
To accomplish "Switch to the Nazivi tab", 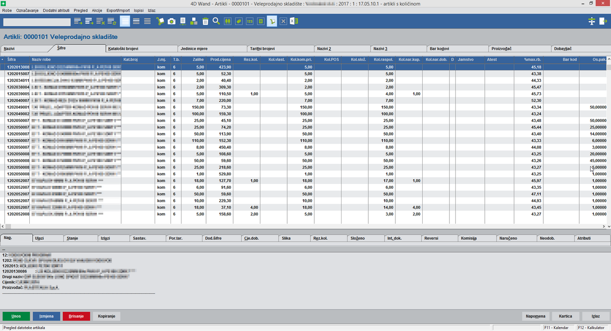I will coord(25,49).
